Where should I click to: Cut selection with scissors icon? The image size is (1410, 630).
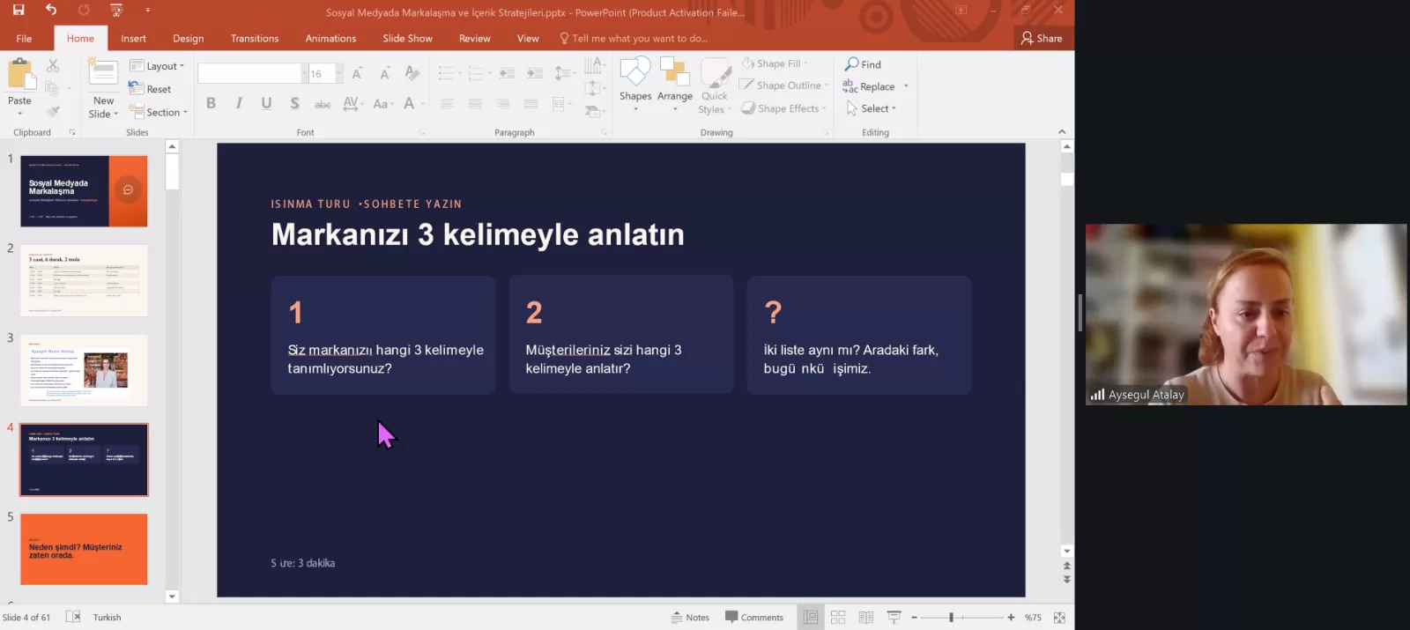click(53, 66)
